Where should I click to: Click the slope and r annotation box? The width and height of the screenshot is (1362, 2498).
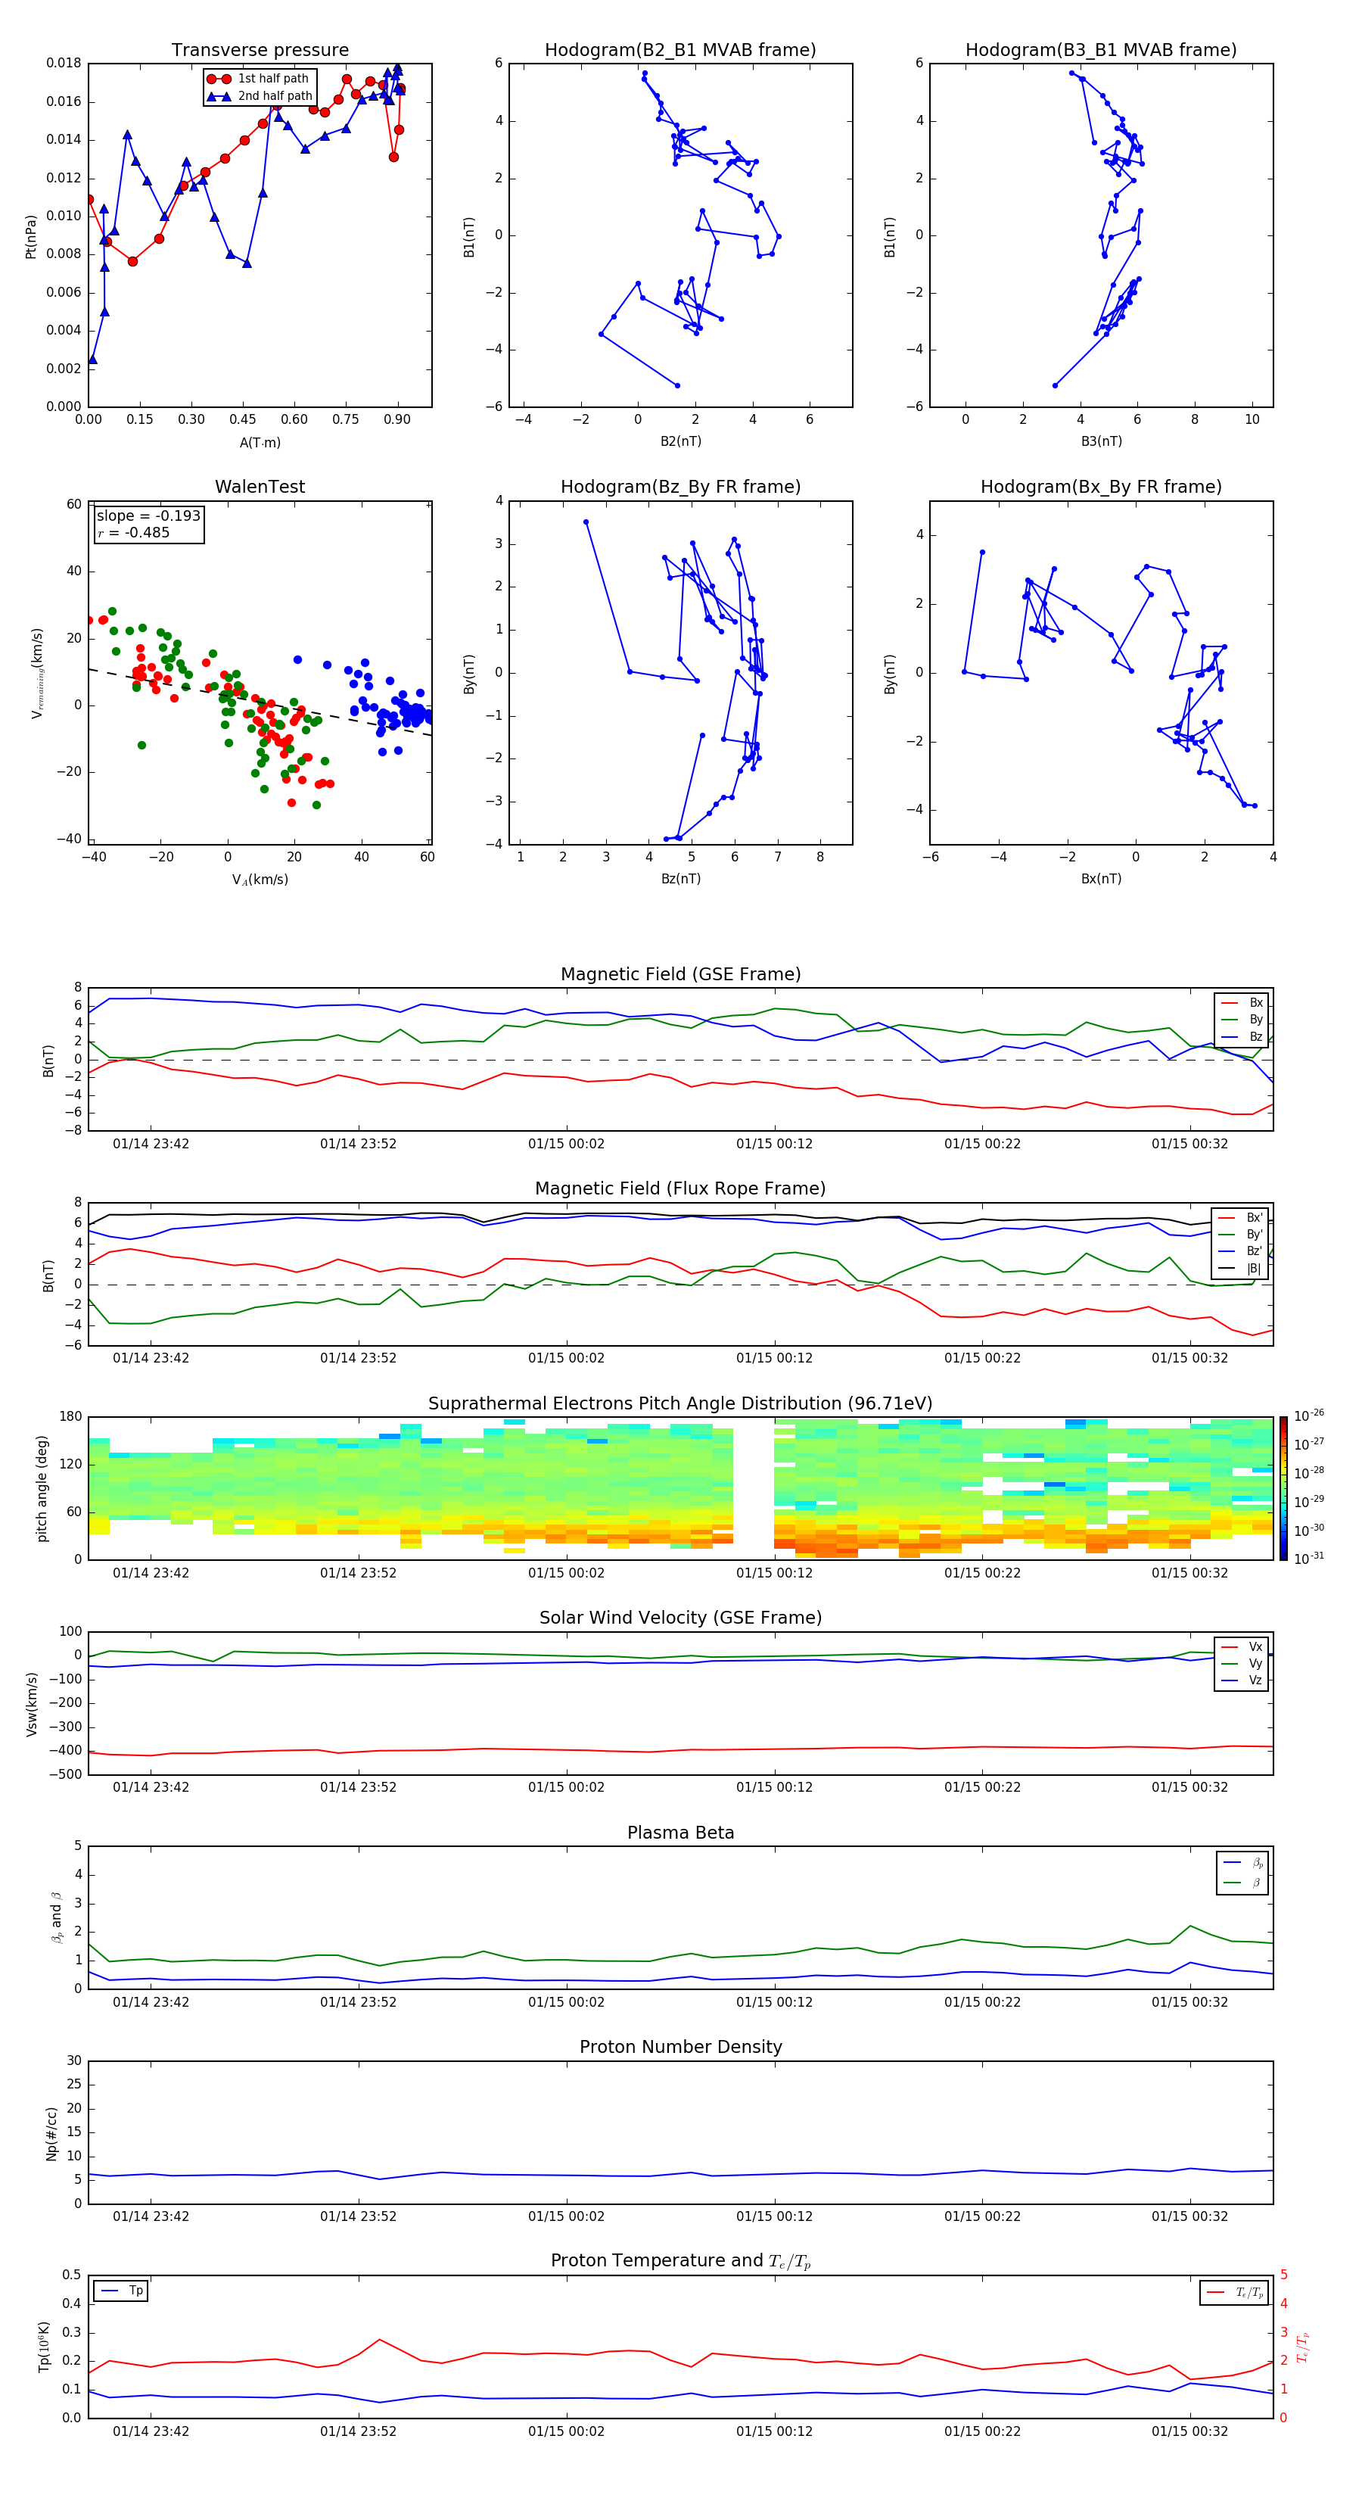click(x=148, y=525)
